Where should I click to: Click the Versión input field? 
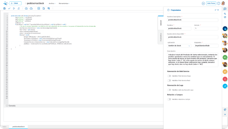point(206,29)
